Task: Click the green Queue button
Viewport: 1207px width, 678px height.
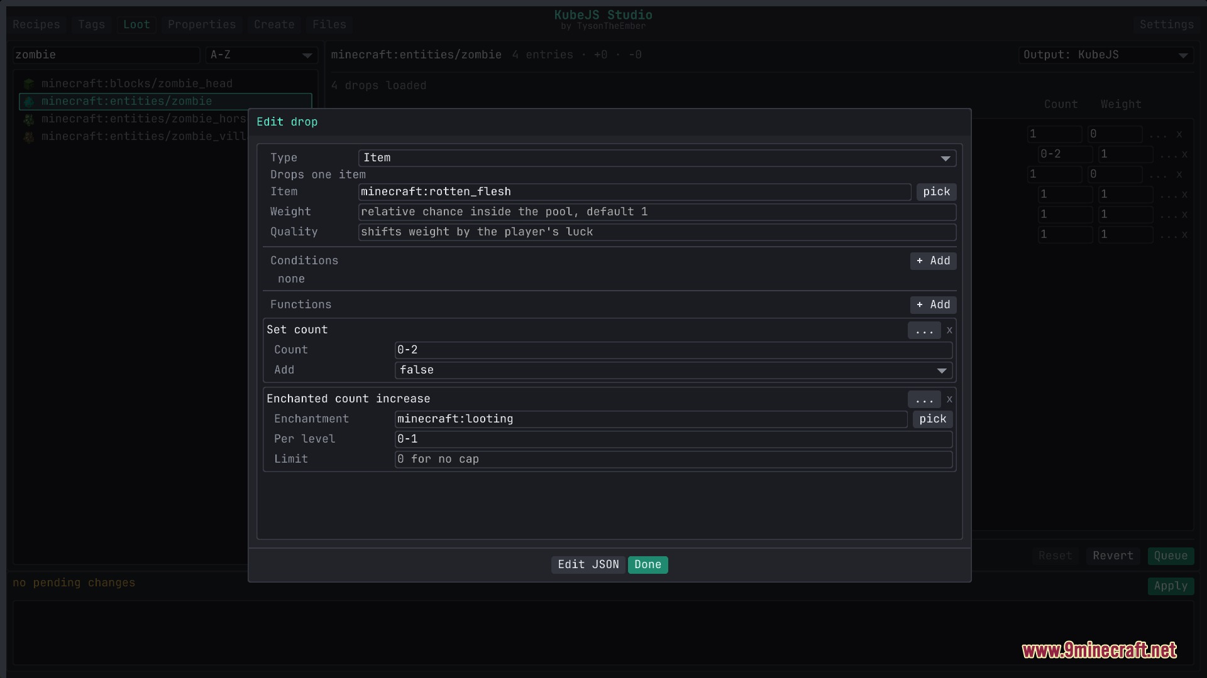Action: [1171, 556]
